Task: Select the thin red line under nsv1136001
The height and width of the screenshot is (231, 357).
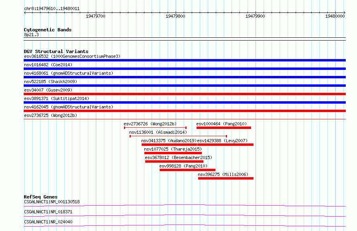Action: click(178, 136)
